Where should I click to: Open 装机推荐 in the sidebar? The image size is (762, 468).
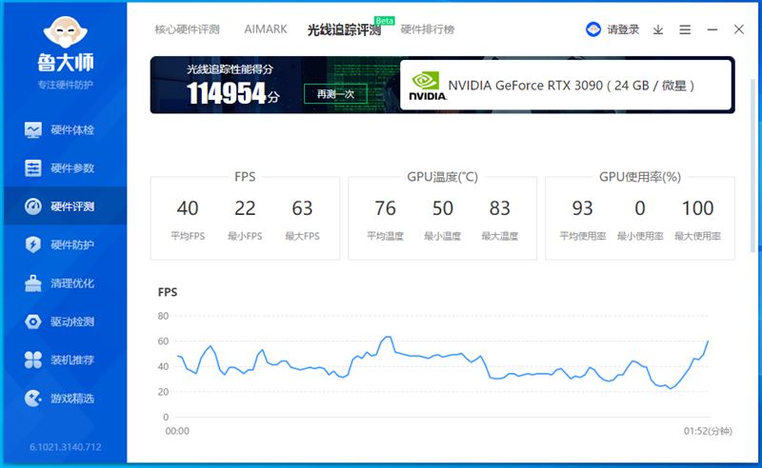coord(65,360)
